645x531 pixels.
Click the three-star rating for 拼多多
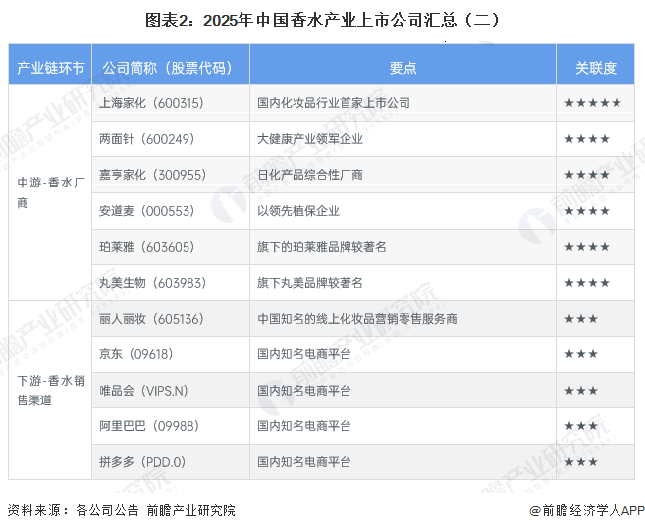pyautogui.click(x=581, y=462)
